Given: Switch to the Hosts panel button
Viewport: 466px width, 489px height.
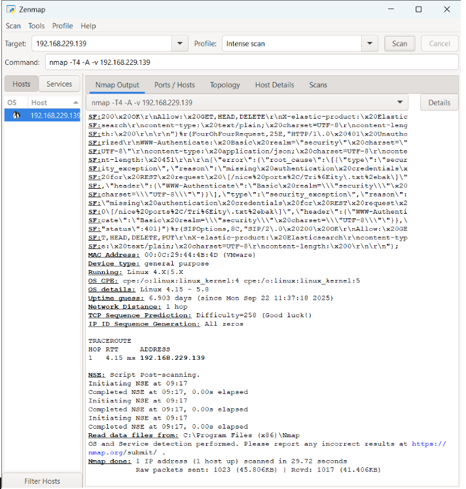Looking at the screenshot, I should pyautogui.click(x=22, y=84).
